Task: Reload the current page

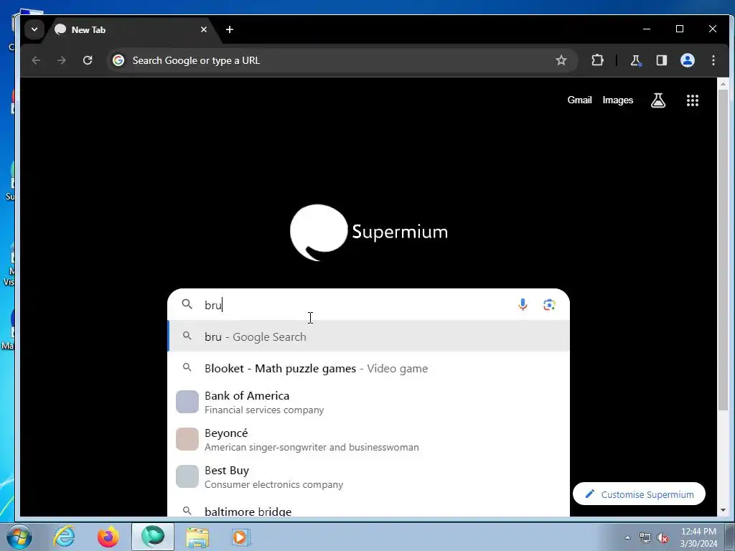Action: 87,60
